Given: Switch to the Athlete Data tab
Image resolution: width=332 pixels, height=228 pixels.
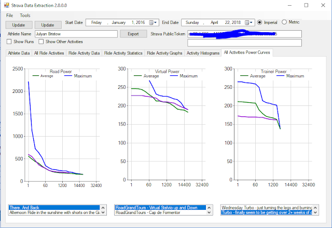Looking at the screenshot, I should coord(19,53).
